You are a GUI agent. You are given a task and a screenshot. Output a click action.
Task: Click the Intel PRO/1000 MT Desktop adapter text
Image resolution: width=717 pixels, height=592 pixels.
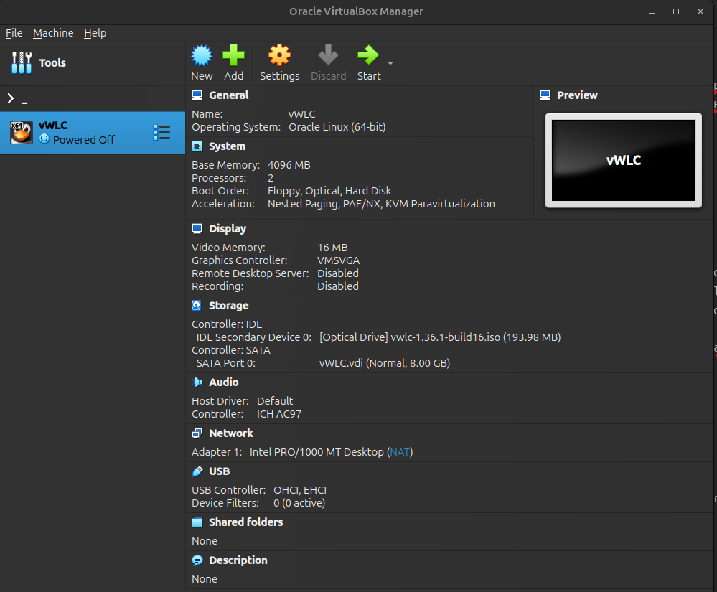pyautogui.click(x=317, y=452)
